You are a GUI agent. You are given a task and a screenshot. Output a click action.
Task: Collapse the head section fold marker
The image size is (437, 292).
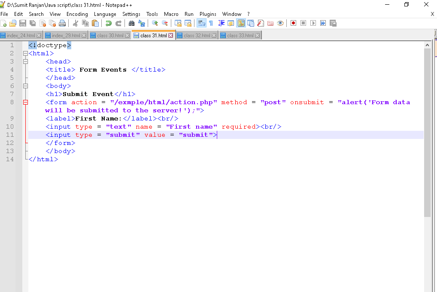tap(25, 62)
